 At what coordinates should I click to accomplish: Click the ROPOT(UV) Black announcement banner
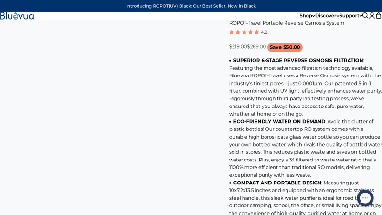(191, 6)
